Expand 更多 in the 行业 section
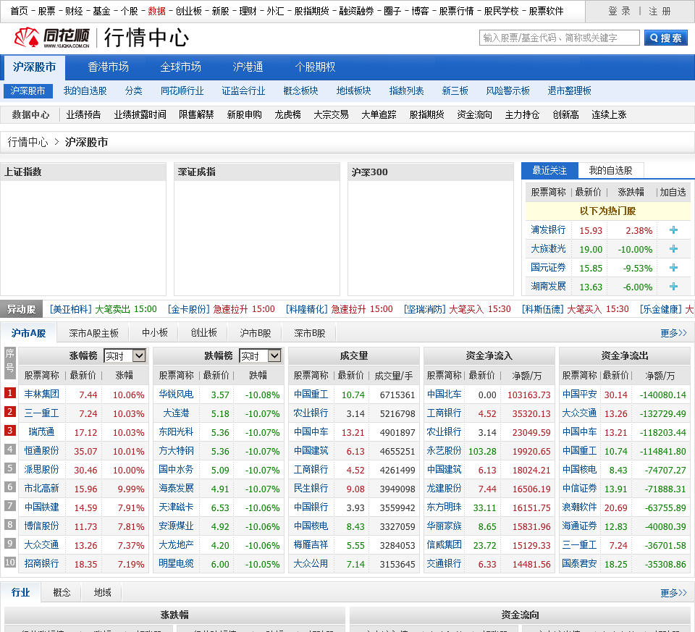 (x=673, y=593)
